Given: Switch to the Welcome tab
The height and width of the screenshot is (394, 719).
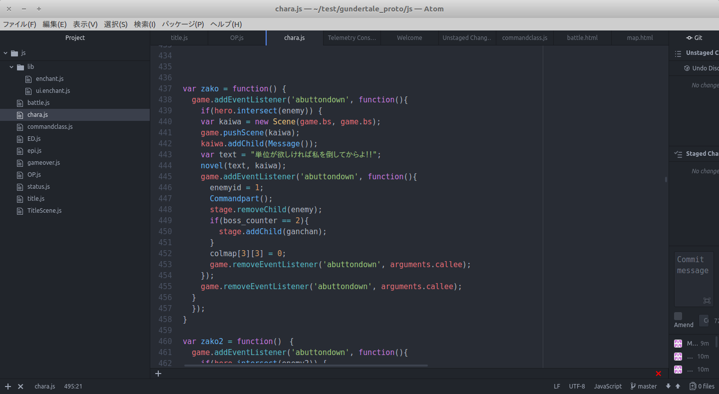Looking at the screenshot, I should [409, 38].
